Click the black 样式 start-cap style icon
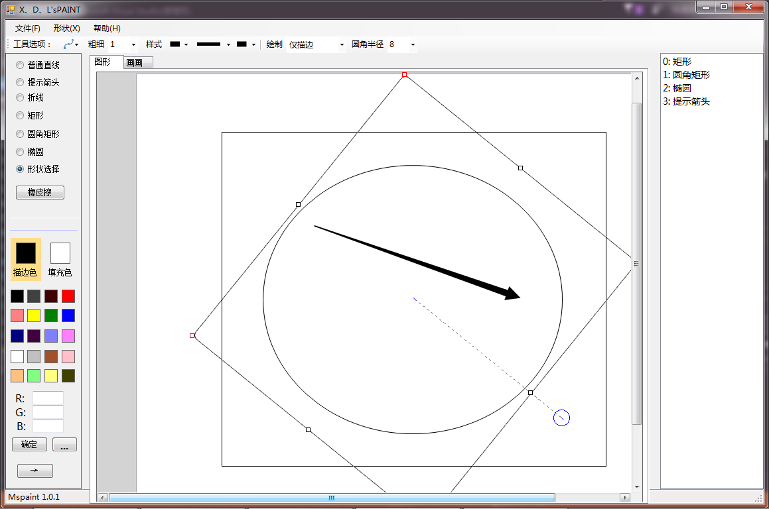 175,44
